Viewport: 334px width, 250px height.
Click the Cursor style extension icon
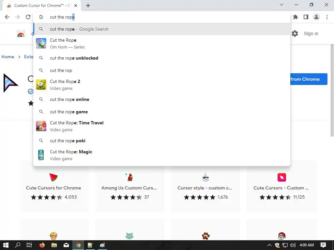205,177
